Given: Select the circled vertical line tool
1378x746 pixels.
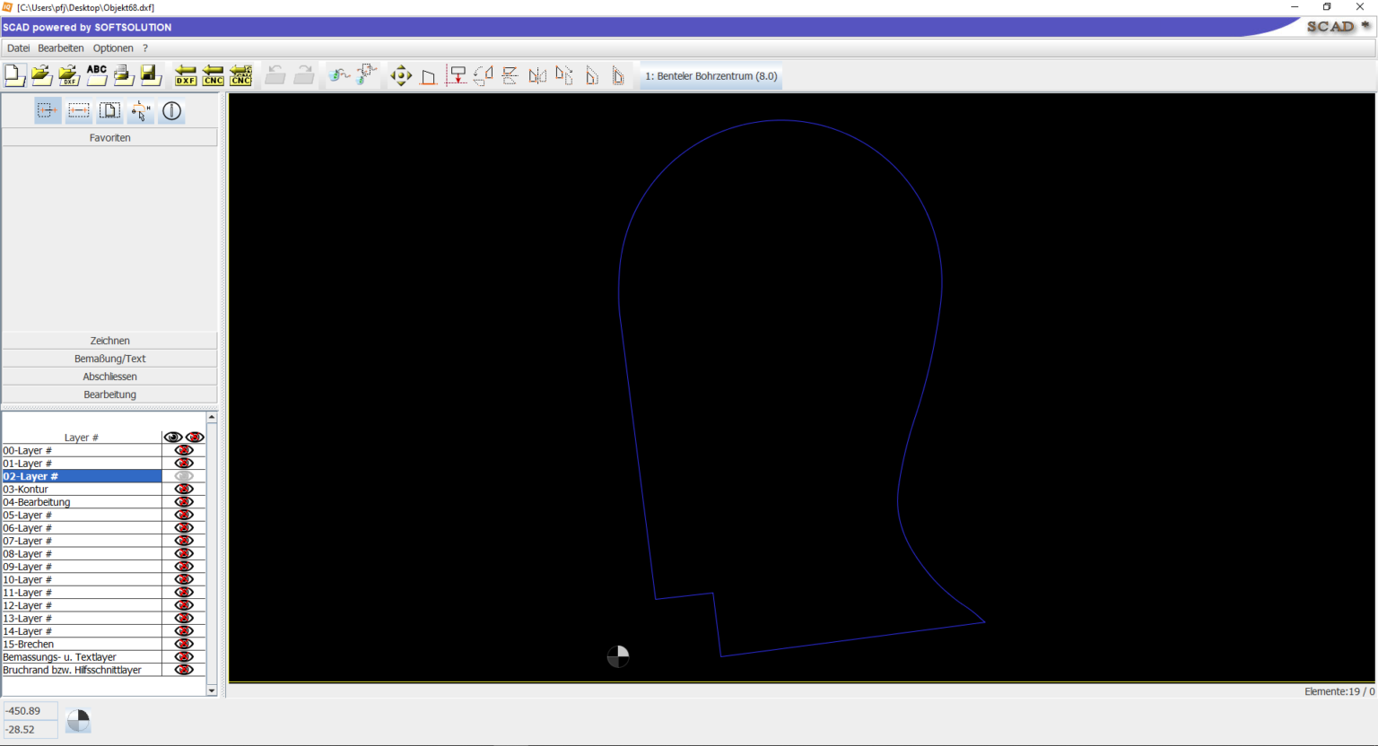Looking at the screenshot, I should [170, 110].
